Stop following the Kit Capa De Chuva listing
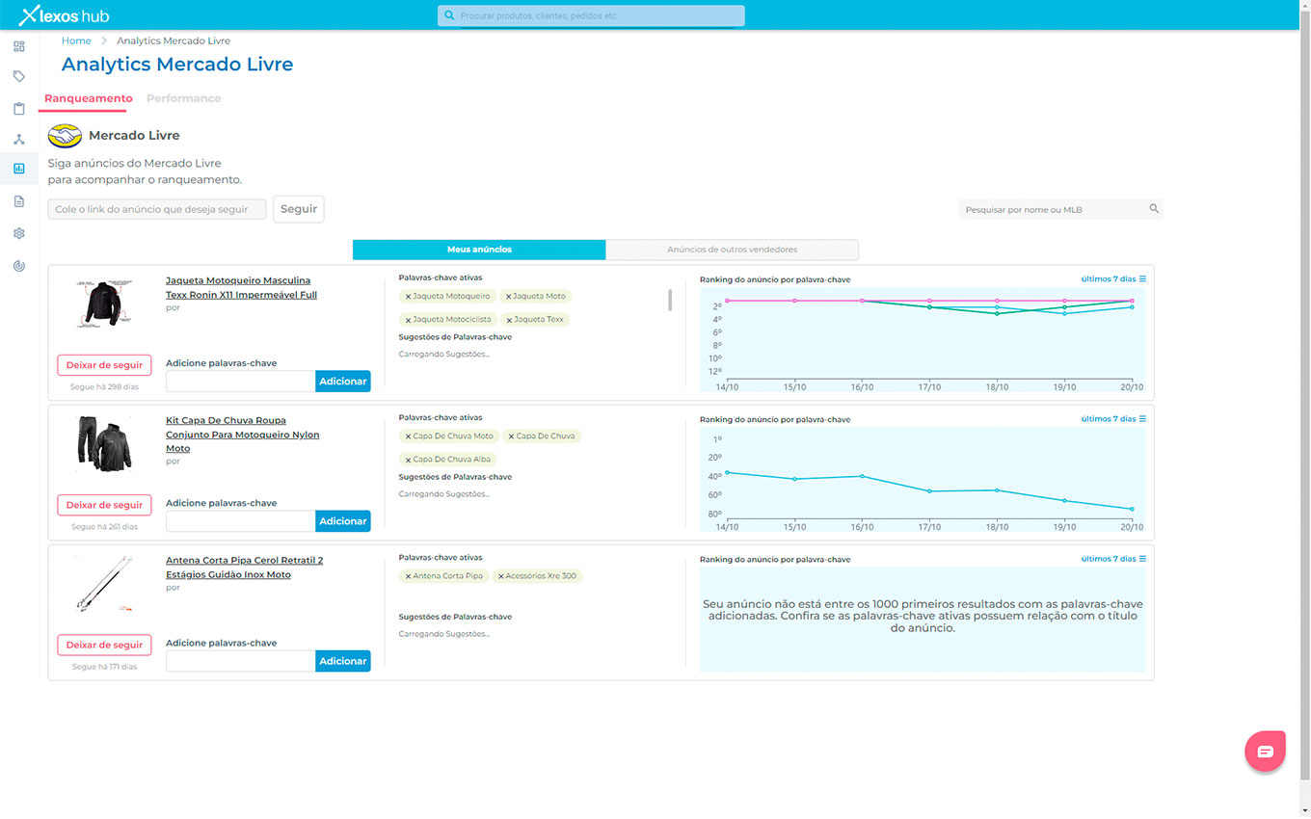 [104, 505]
